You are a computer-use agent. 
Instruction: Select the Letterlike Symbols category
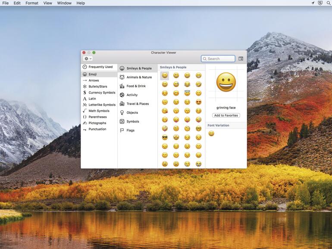pyautogui.click(x=99, y=105)
